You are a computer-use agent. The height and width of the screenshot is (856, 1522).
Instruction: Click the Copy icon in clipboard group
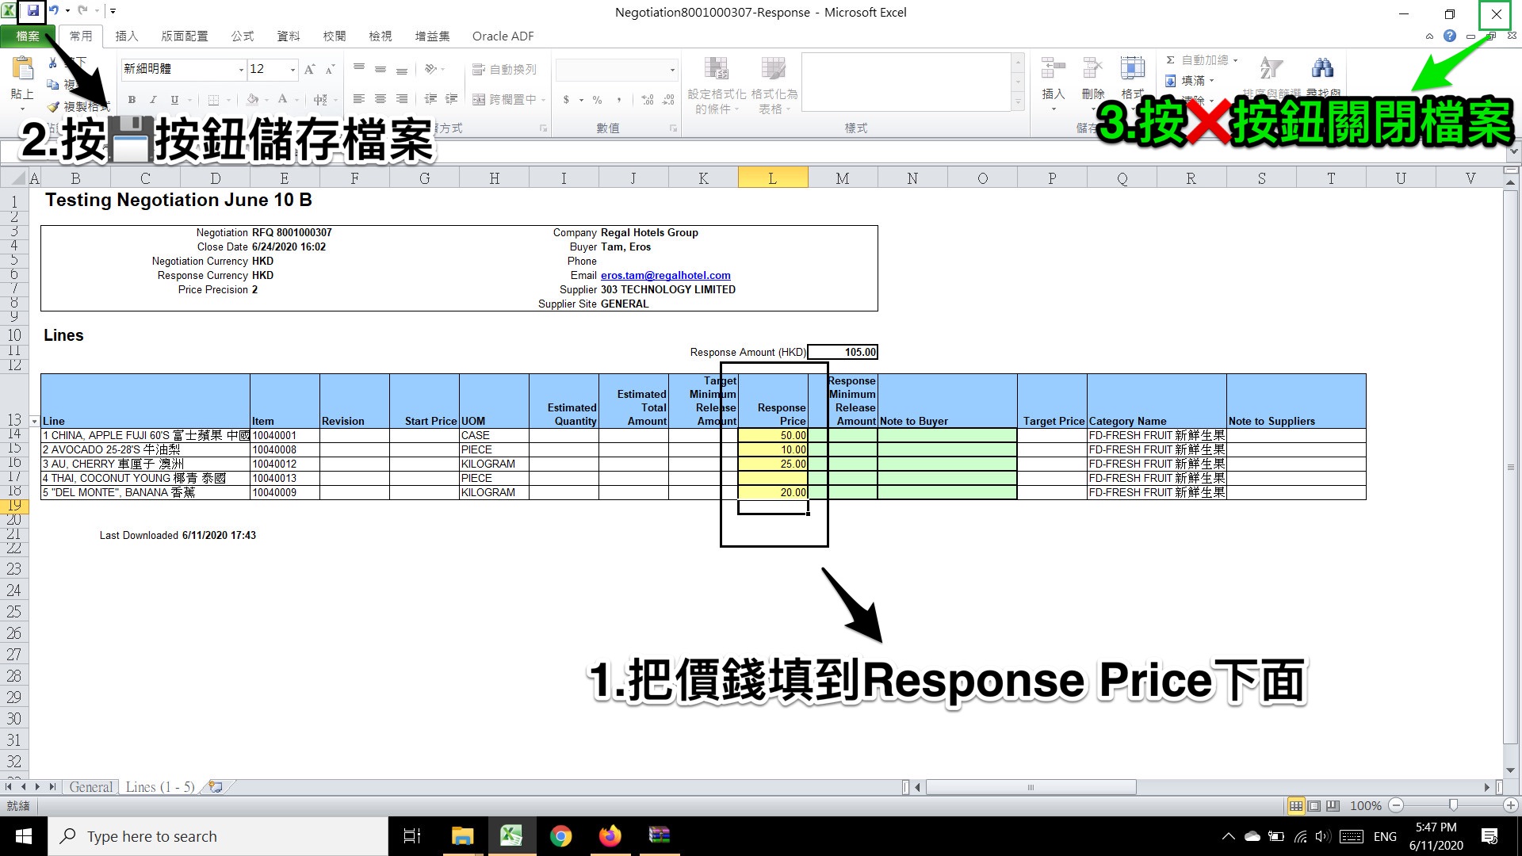(53, 84)
